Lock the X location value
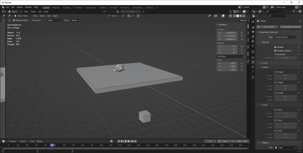This screenshot has width=303, height=153. click(242, 33)
